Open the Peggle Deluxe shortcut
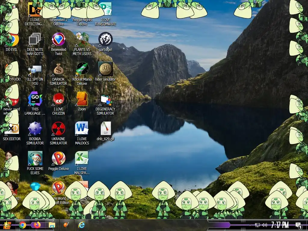The width and height of the screenshot is (308, 231). (59, 162)
